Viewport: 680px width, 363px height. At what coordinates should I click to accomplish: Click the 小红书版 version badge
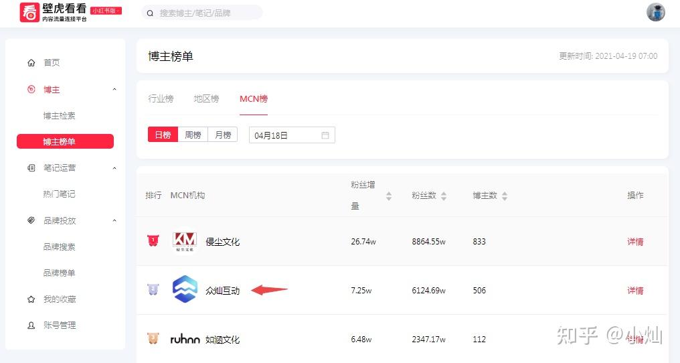(x=106, y=11)
